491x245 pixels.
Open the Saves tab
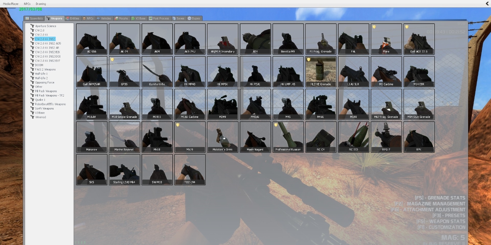(178, 18)
